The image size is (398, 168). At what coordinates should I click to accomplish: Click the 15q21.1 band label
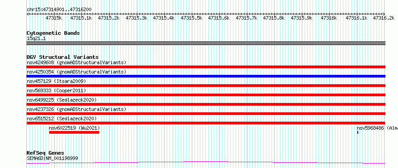point(36,39)
